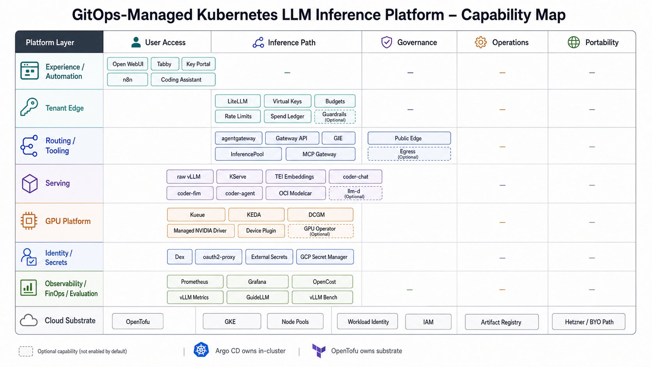Click the LiteLLM box
Screen dimensions: 652x367
tap(237, 101)
